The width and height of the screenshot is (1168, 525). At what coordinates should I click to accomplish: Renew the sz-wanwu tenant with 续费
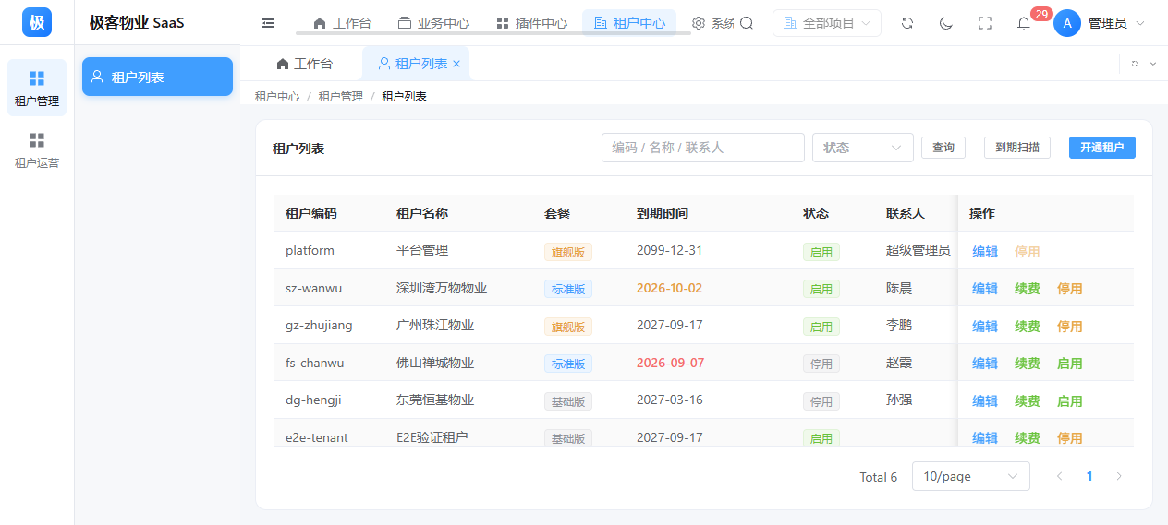click(x=1028, y=289)
